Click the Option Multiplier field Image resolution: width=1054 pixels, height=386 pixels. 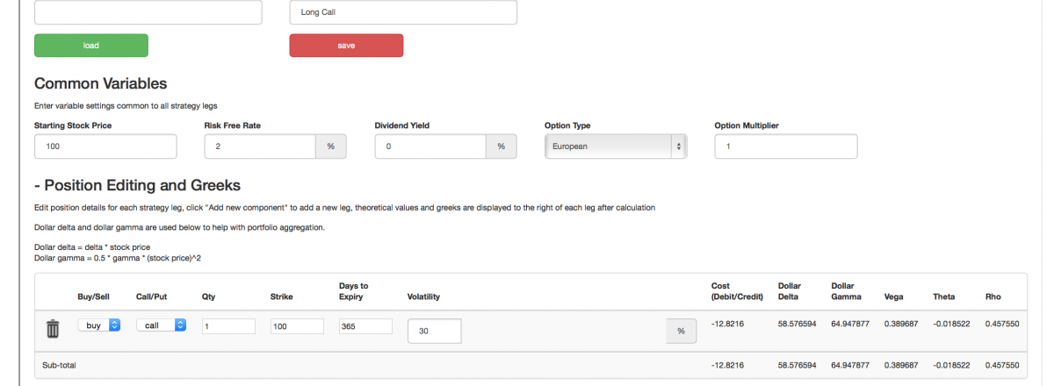tap(786, 147)
